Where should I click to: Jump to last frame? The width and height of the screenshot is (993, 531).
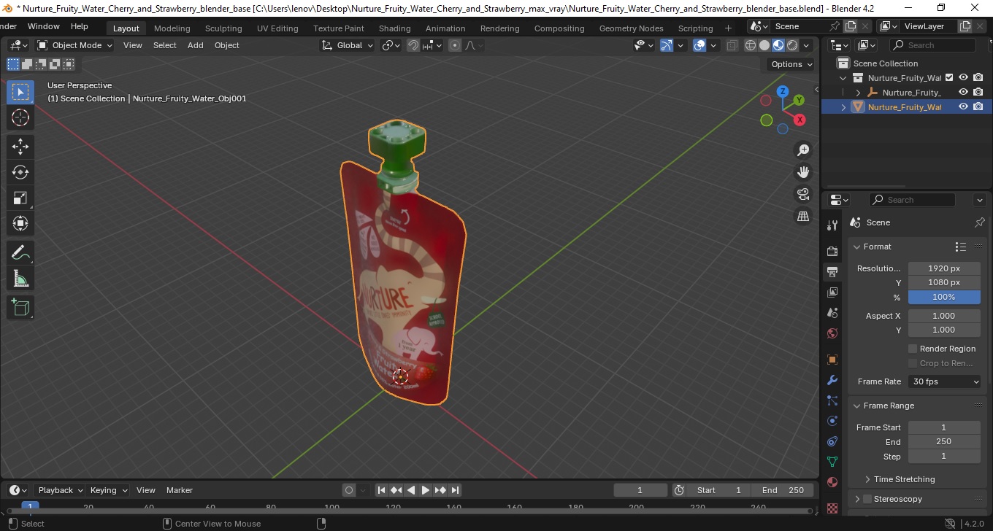click(x=455, y=490)
